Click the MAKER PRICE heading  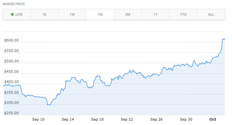[14, 4]
